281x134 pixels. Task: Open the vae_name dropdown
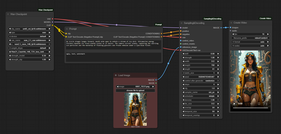30,40
